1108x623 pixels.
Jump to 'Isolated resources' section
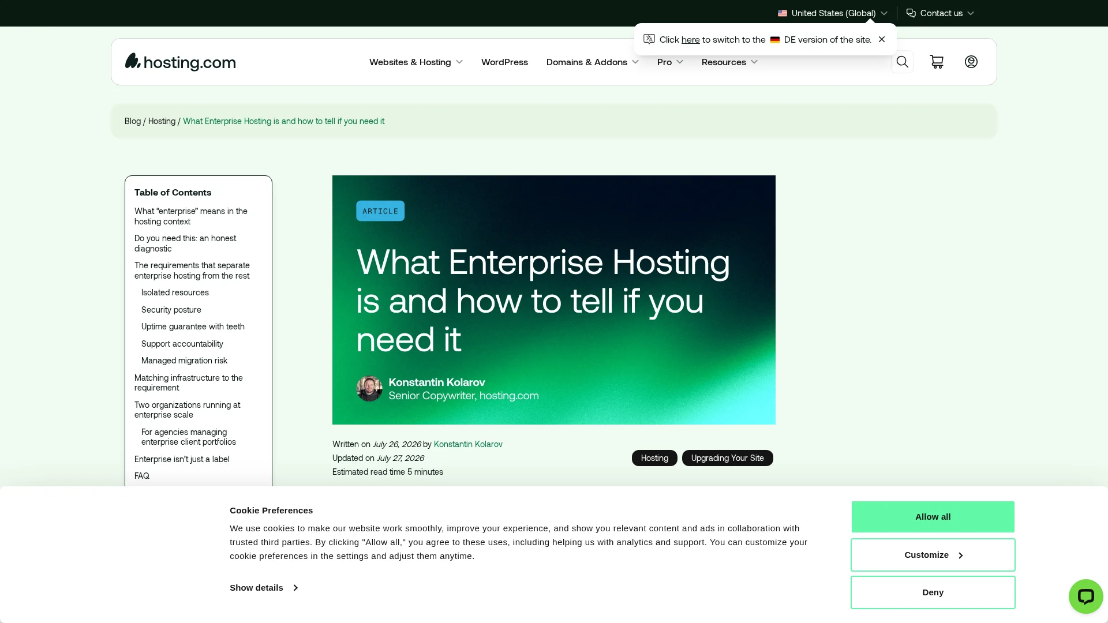pos(175,292)
